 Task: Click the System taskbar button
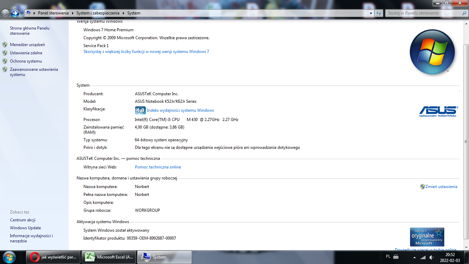(164, 257)
